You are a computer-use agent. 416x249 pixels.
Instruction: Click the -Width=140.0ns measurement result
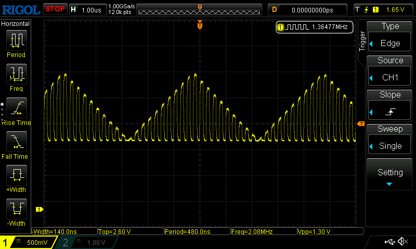click(x=64, y=231)
